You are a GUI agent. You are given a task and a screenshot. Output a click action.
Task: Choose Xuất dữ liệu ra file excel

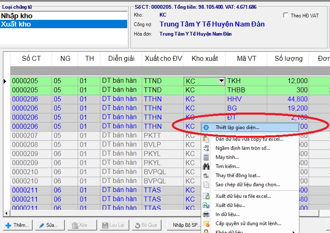pyautogui.click(x=250, y=196)
